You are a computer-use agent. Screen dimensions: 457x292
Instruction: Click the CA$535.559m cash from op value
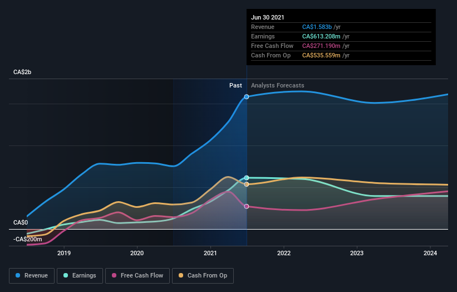(321, 55)
